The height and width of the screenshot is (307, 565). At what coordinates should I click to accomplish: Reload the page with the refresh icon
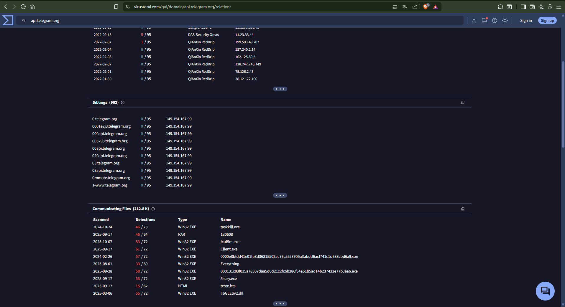click(x=23, y=7)
